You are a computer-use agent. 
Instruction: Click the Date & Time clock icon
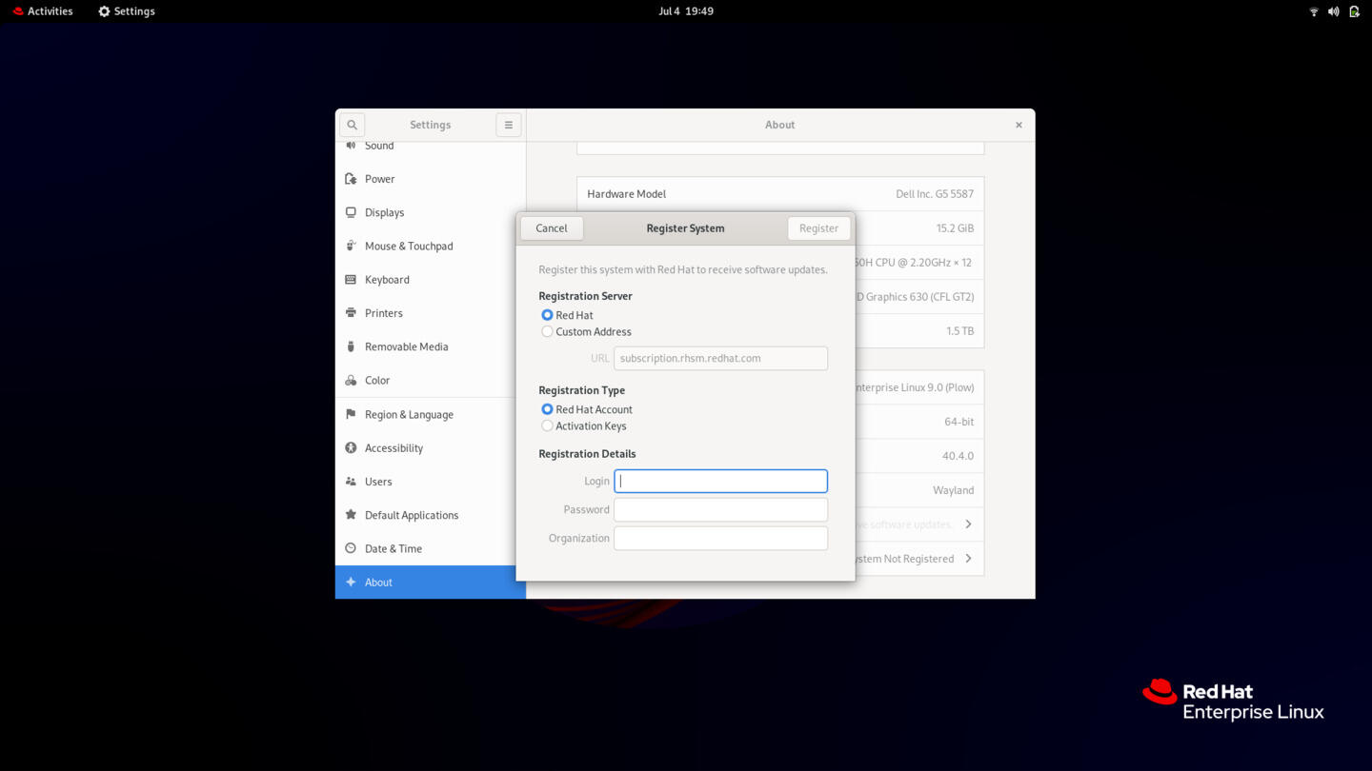click(351, 548)
